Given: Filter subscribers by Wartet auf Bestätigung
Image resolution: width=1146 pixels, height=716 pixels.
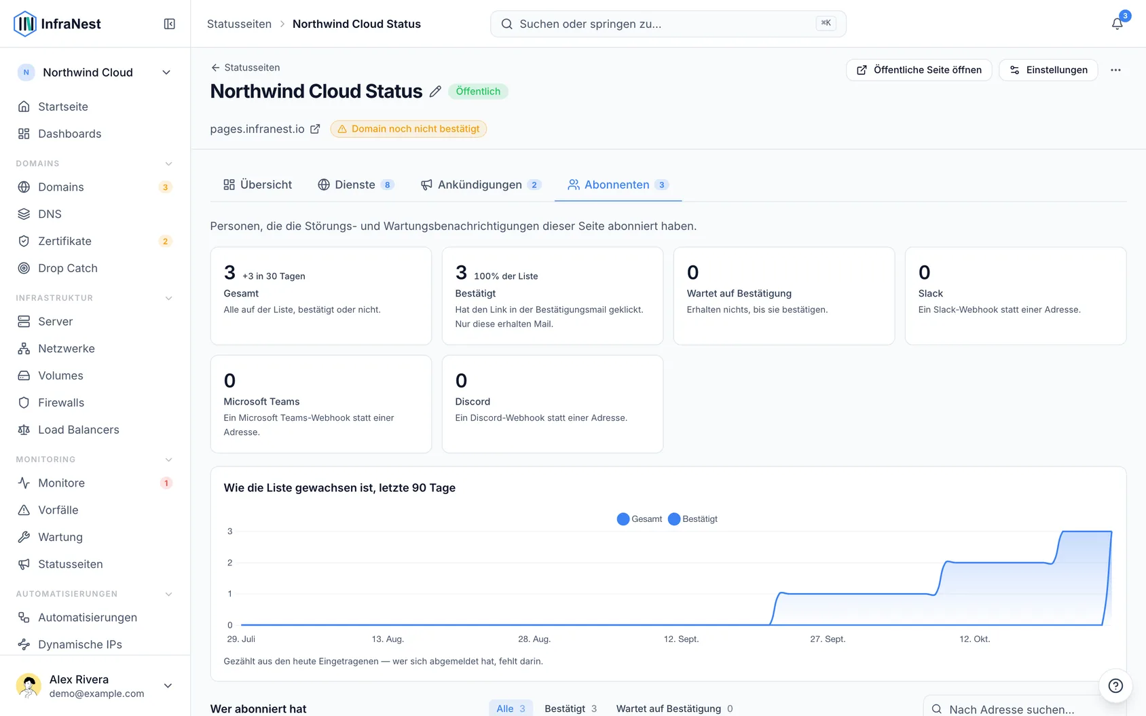Looking at the screenshot, I should (675, 709).
